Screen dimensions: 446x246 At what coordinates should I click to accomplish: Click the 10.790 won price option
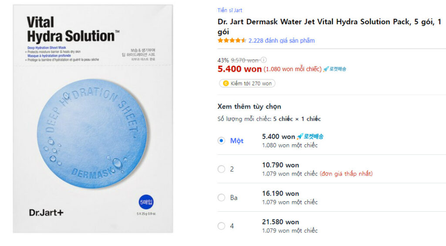280,165
